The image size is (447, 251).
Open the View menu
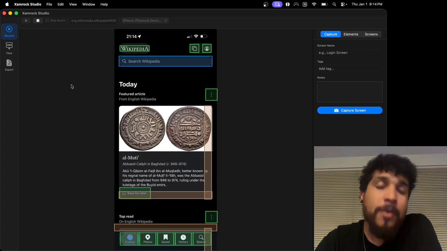pyautogui.click(x=73, y=4)
